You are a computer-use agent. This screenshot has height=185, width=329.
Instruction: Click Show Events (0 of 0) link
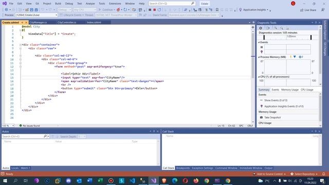click(276, 101)
